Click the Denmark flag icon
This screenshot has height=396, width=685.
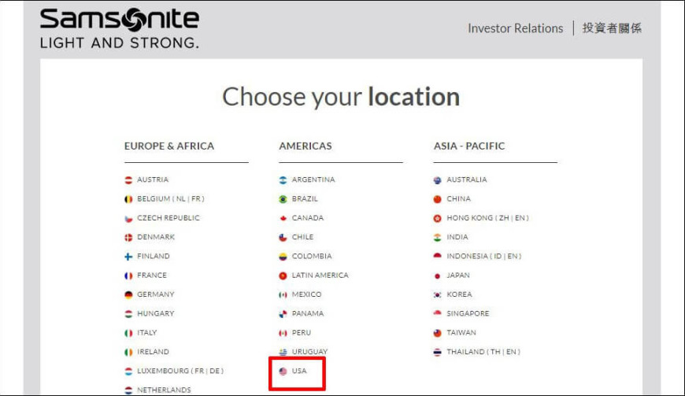(128, 238)
